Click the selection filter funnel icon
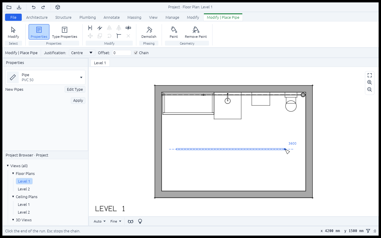Viewport: 381px width, 238px height. coord(368,231)
